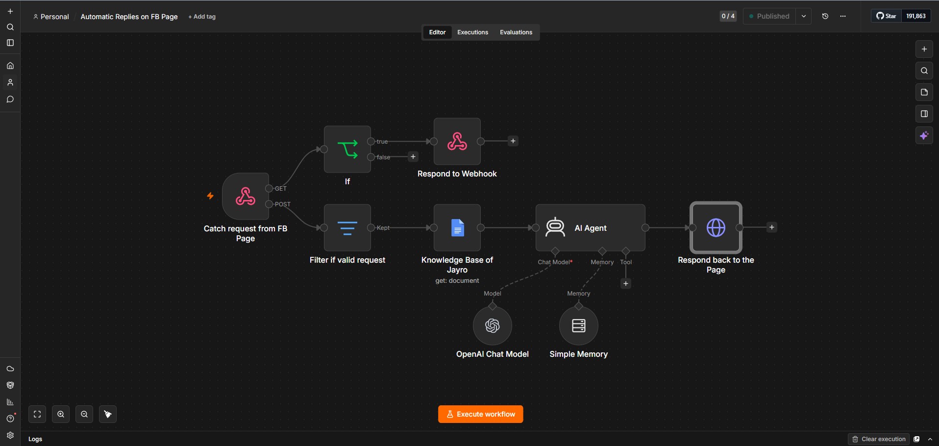This screenshot has height=446, width=939.
Task: Select the If node
Action: [x=347, y=149]
